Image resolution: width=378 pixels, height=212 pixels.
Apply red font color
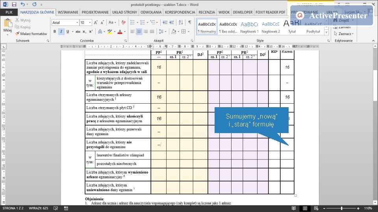point(120,31)
